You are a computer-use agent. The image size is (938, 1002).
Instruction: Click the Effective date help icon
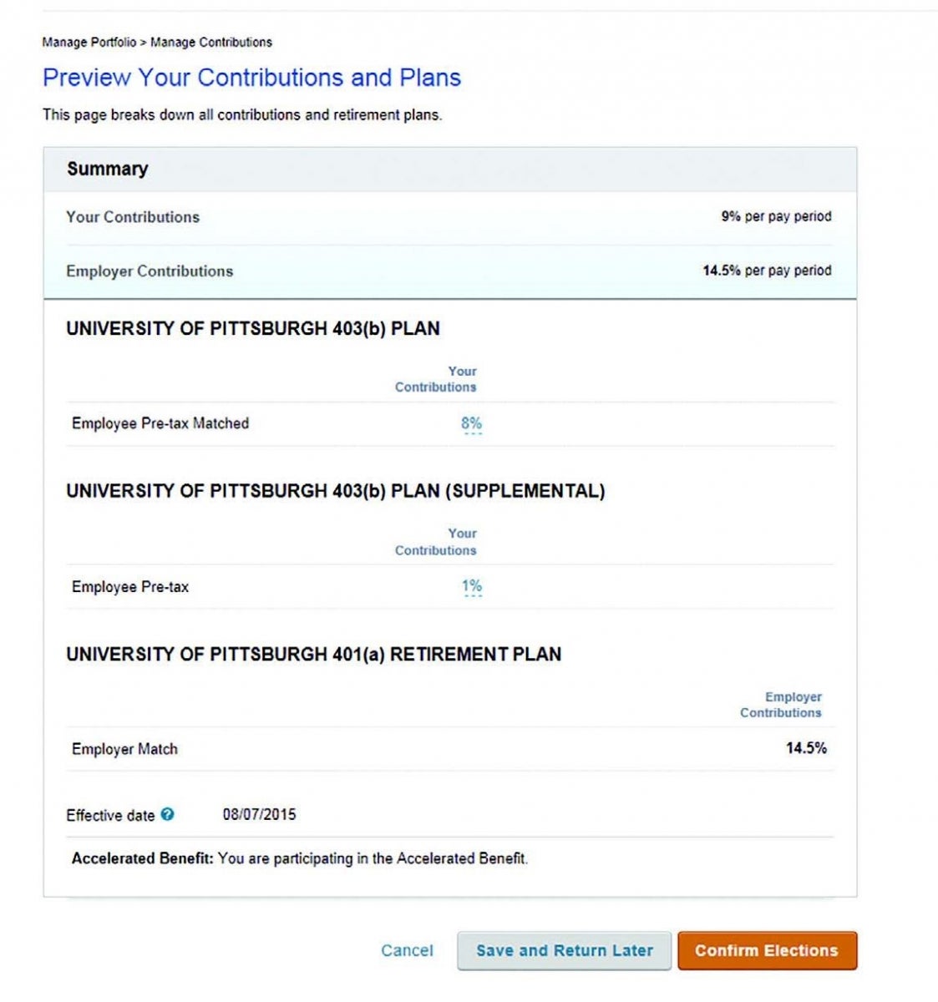(168, 814)
